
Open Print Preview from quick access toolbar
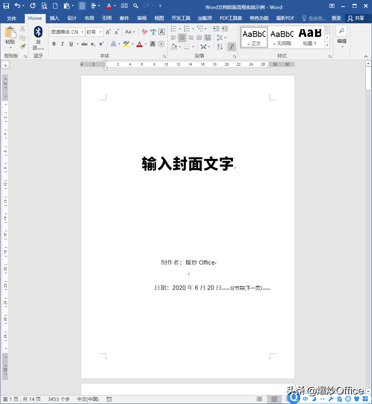click(x=44, y=6)
